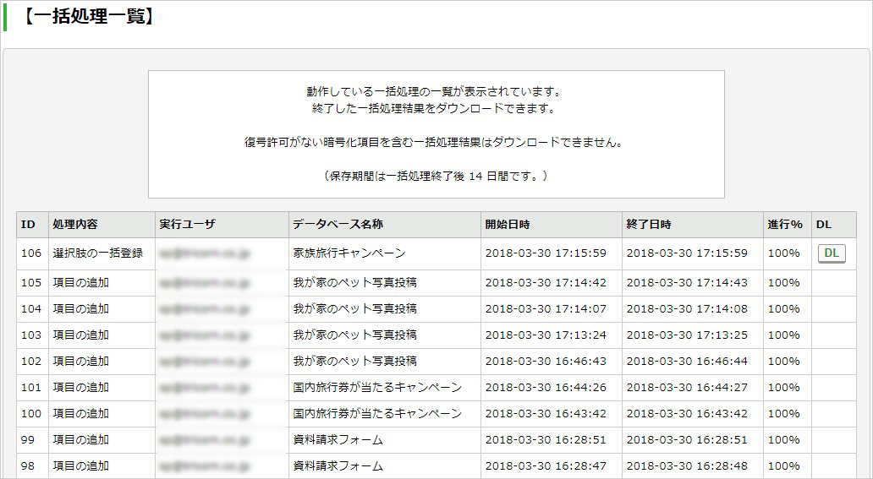Select the 家族旅行キャンペーン database name
873x479 pixels.
click(349, 253)
